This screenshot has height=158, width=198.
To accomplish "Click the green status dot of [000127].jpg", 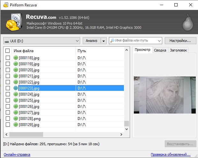I will (x=16, y=112).
